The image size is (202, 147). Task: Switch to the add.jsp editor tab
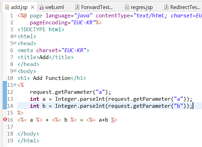(x=19, y=7)
